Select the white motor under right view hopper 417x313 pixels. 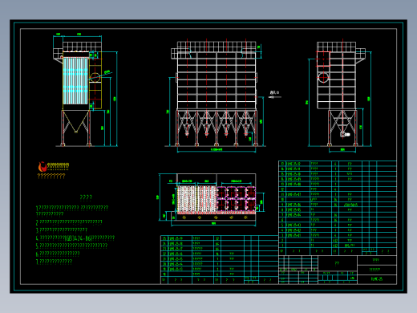pos(345,135)
